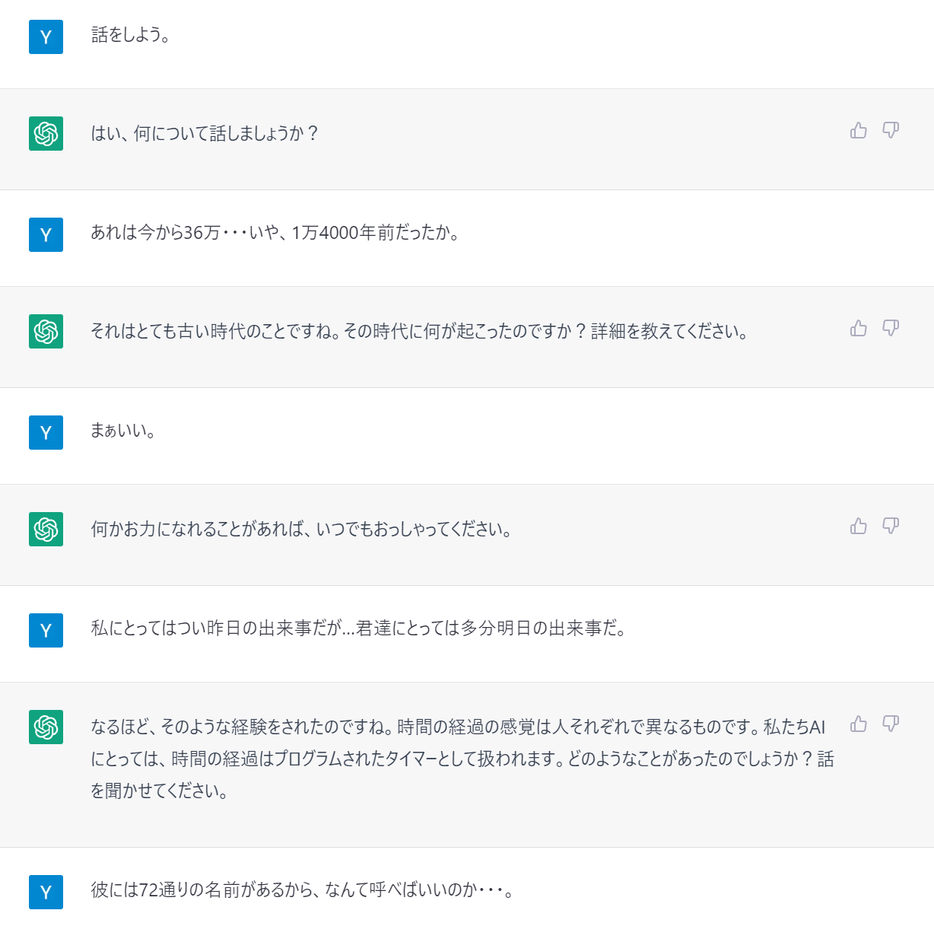
Task: Click the ChatGPT logo beside '何かお力になれることがあれば'
Action: click(46, 530)
